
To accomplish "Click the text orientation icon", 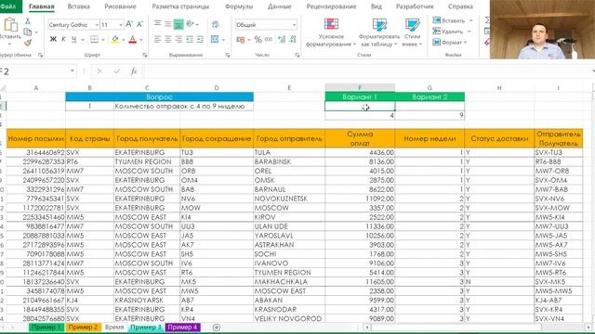I will (x=190, y=24).
